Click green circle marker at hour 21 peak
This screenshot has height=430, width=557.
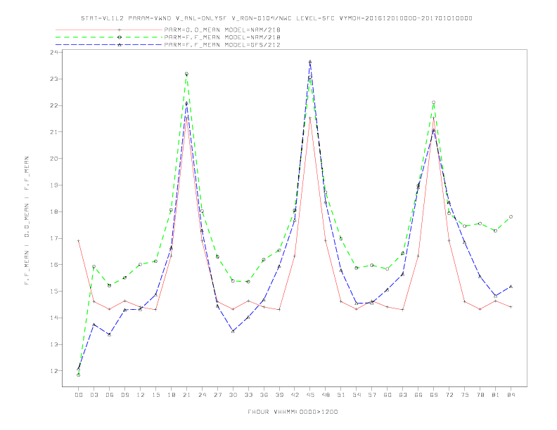click(x=186, y=74)
